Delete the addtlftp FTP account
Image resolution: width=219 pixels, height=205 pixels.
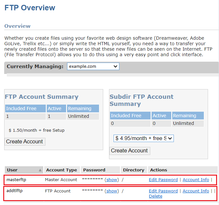[155, 196]
